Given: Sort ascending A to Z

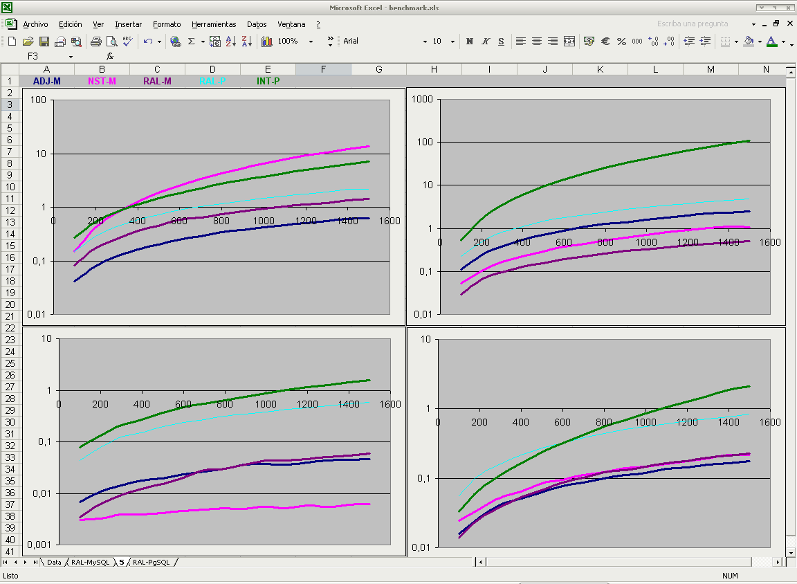Looking at the screenshot, I should [231, 41].
